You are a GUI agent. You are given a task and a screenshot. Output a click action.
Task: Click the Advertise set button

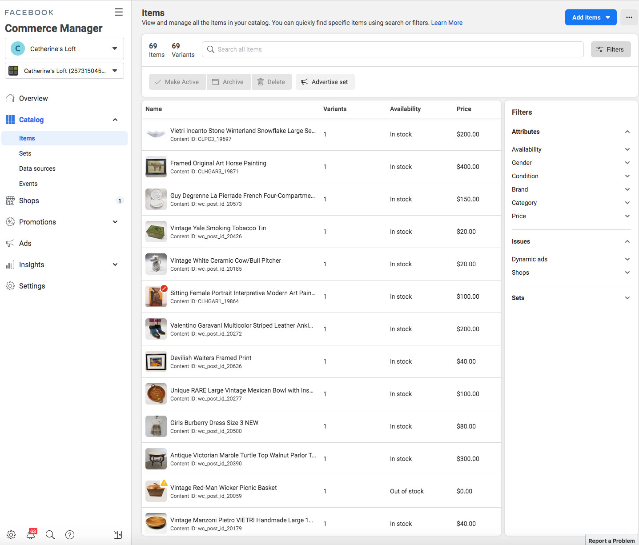tap(325, 82)
